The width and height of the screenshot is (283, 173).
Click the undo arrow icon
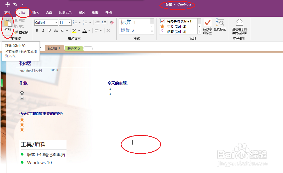15,4
